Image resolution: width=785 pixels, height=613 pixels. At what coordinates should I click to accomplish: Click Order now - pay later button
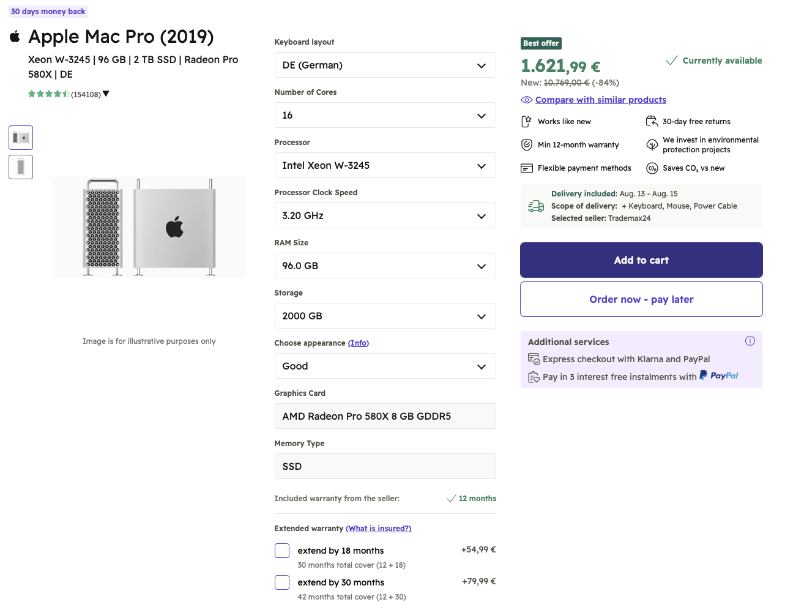[641, 299]
